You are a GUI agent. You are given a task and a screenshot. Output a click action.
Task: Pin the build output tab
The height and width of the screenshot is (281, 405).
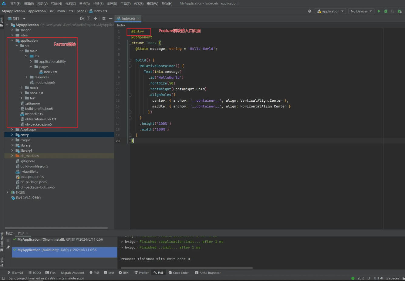click(8, 247)
